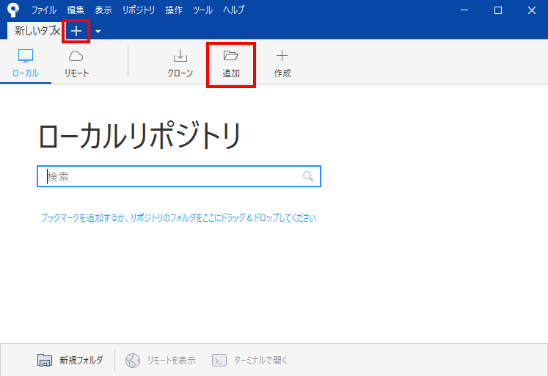
Task: Click ターミナルで開く button
Action: click(x=249, y=360)
